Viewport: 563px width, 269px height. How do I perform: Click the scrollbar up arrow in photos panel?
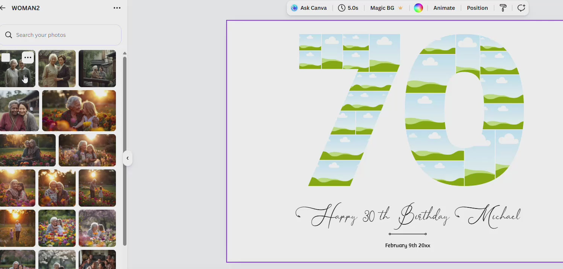[x=125, y=53]
